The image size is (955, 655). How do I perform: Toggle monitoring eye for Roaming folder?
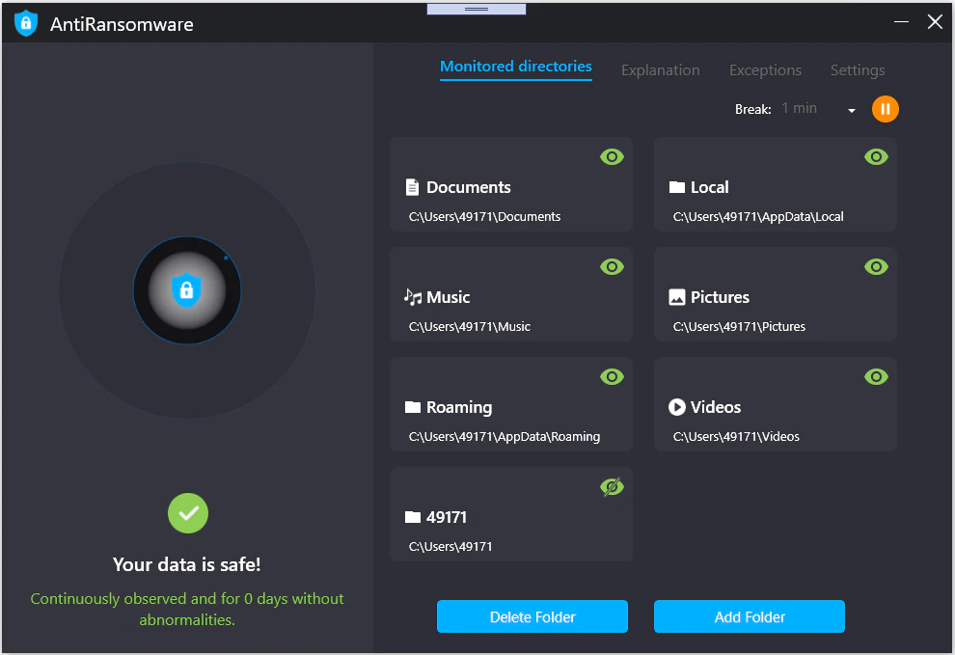click(612, 377)
